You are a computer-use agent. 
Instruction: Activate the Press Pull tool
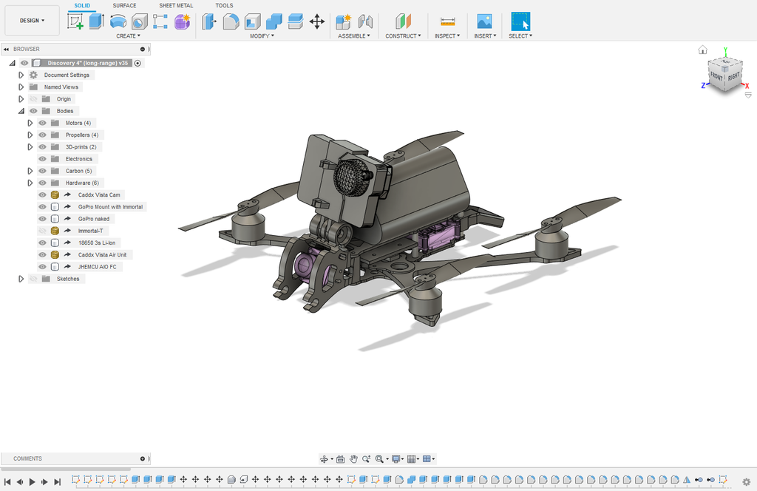(x=209, y=21)
